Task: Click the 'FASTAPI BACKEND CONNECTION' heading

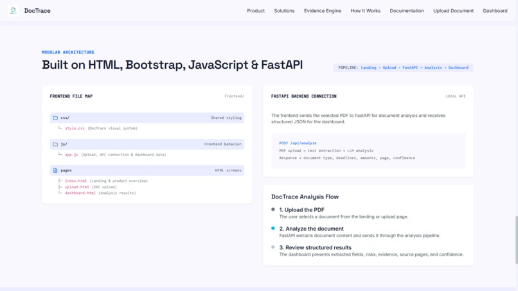Action: [x=303, y=96]
